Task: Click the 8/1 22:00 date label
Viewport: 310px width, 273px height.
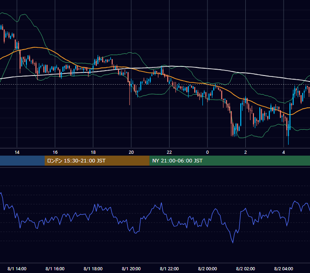Action: point(169,268)
